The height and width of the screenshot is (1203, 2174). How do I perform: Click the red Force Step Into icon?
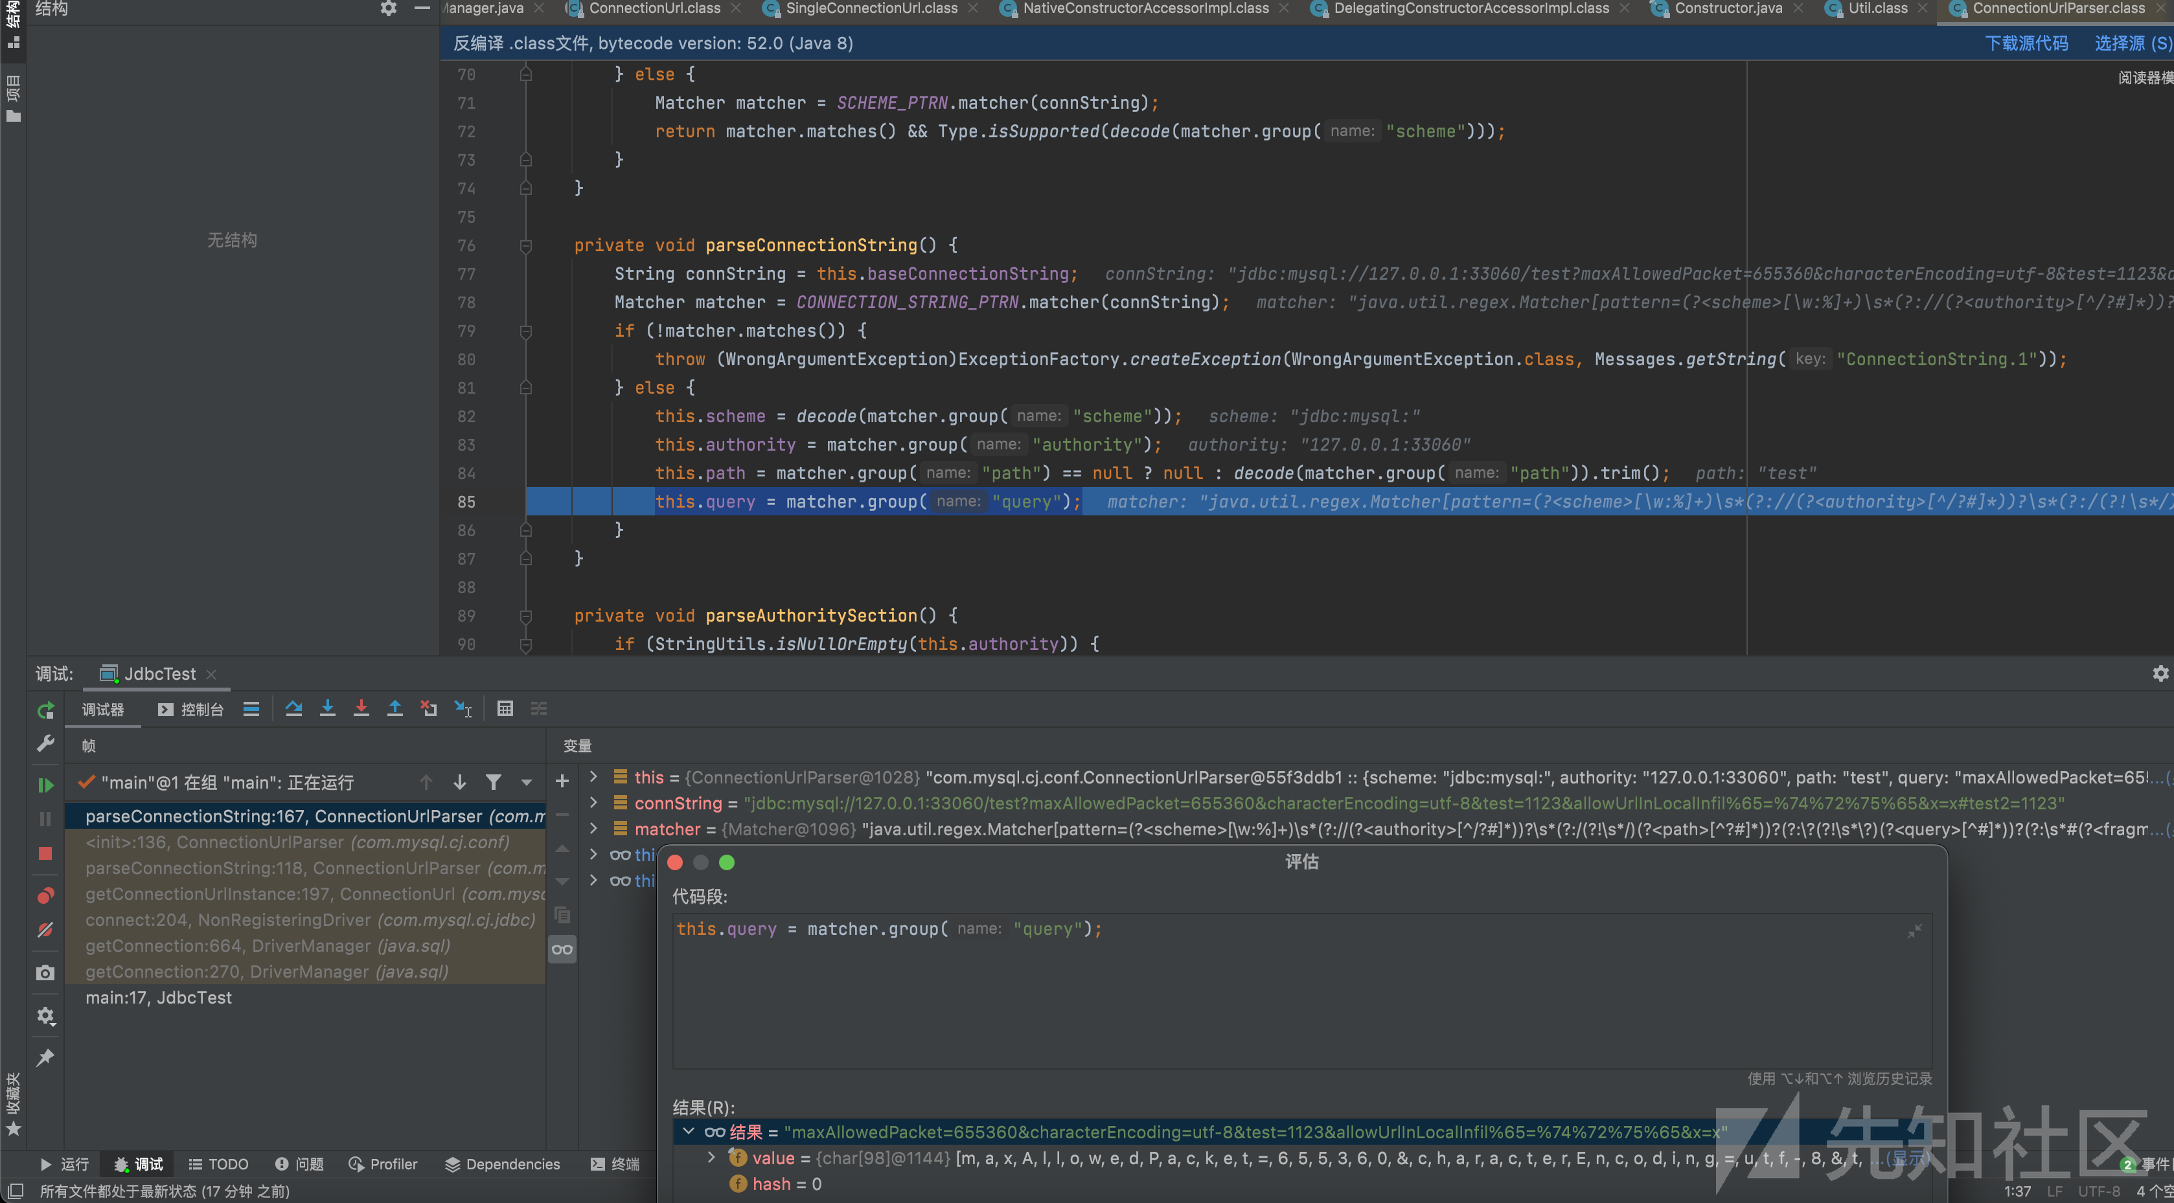361,708
